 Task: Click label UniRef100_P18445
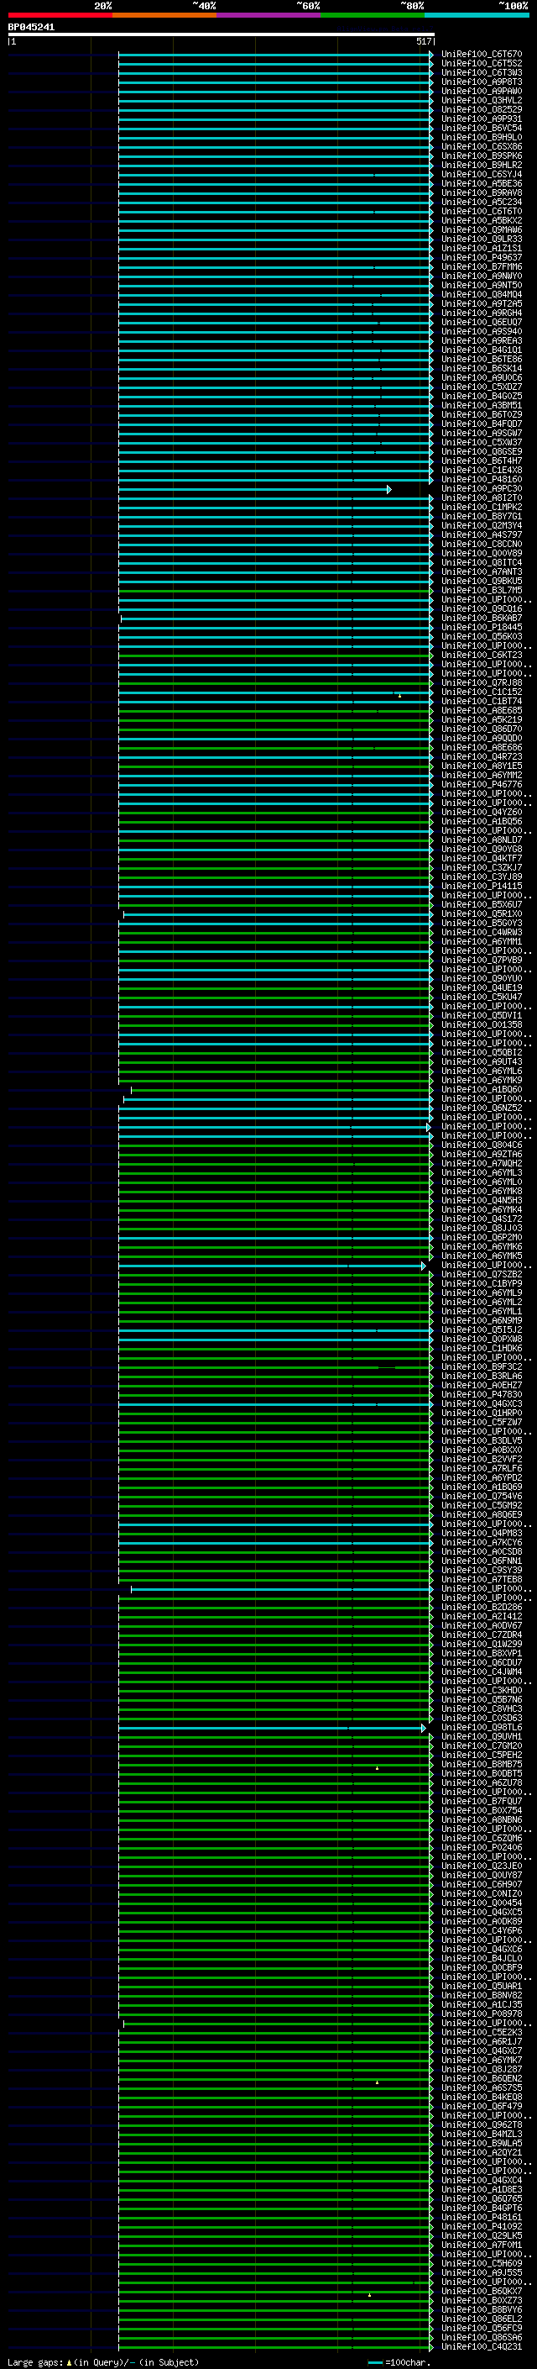coord(481,627)
